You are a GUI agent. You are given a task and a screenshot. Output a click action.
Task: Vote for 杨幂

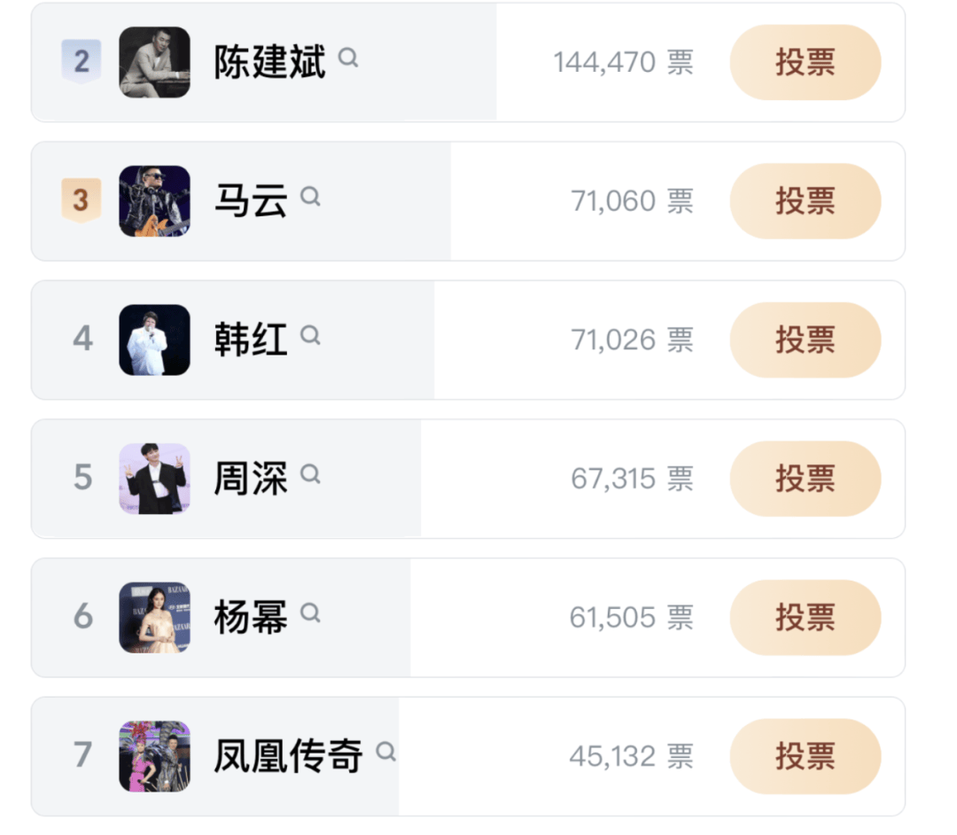pyautogui.click(x=805, y=617)
